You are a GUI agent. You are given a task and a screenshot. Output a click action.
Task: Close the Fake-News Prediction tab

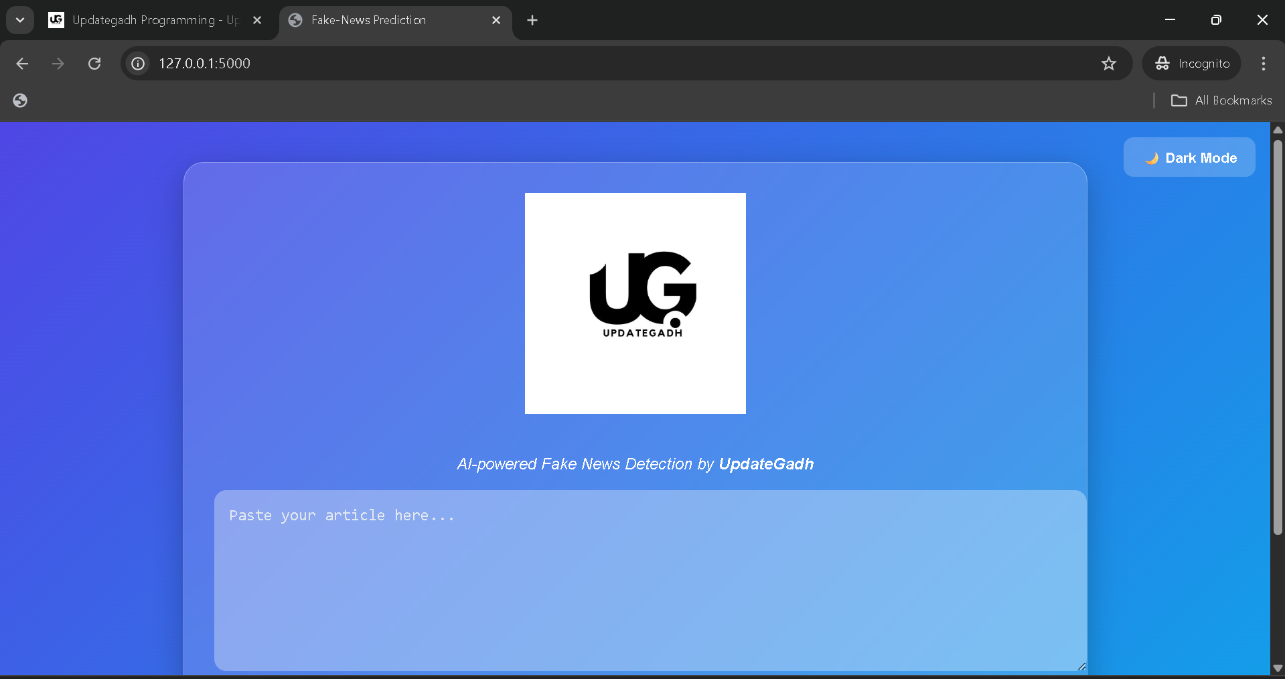496,20
